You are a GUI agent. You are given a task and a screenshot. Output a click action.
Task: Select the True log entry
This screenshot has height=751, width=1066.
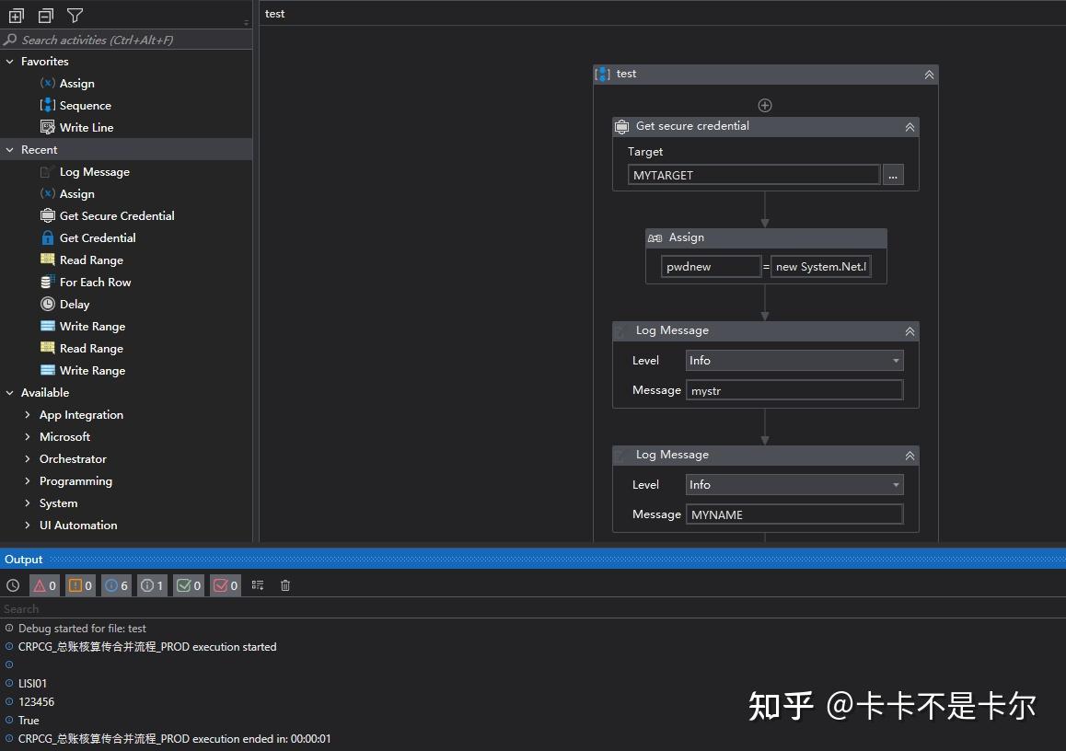tap(29, 720)
